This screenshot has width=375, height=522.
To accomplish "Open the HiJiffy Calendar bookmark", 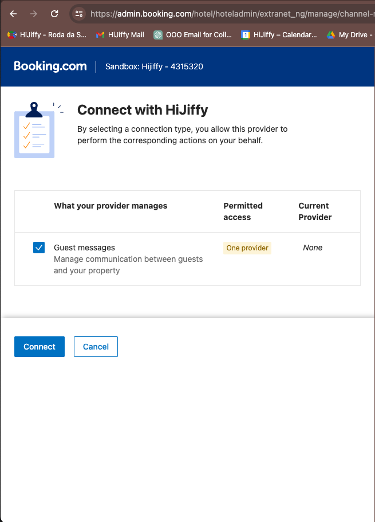I will click(279, 35).
